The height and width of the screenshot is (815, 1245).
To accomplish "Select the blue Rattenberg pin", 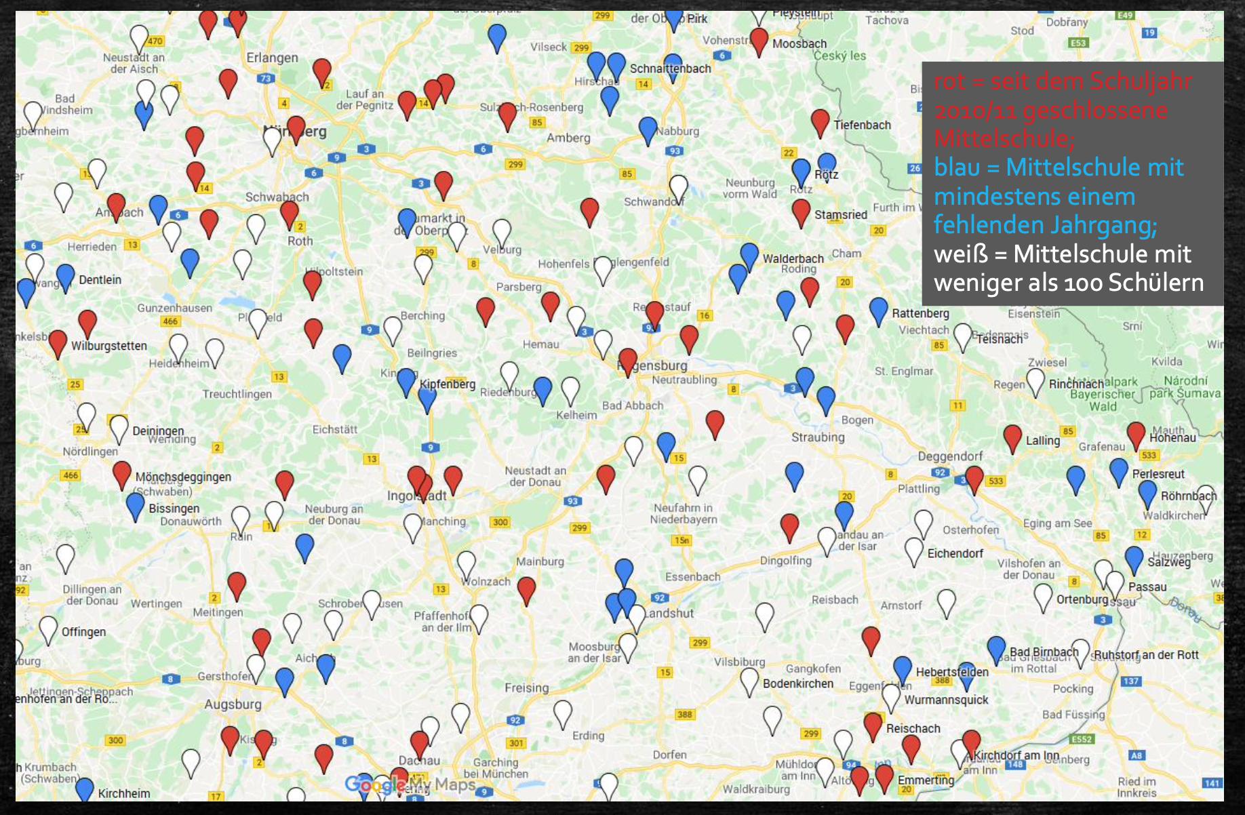I will click(x=879, y=311).
